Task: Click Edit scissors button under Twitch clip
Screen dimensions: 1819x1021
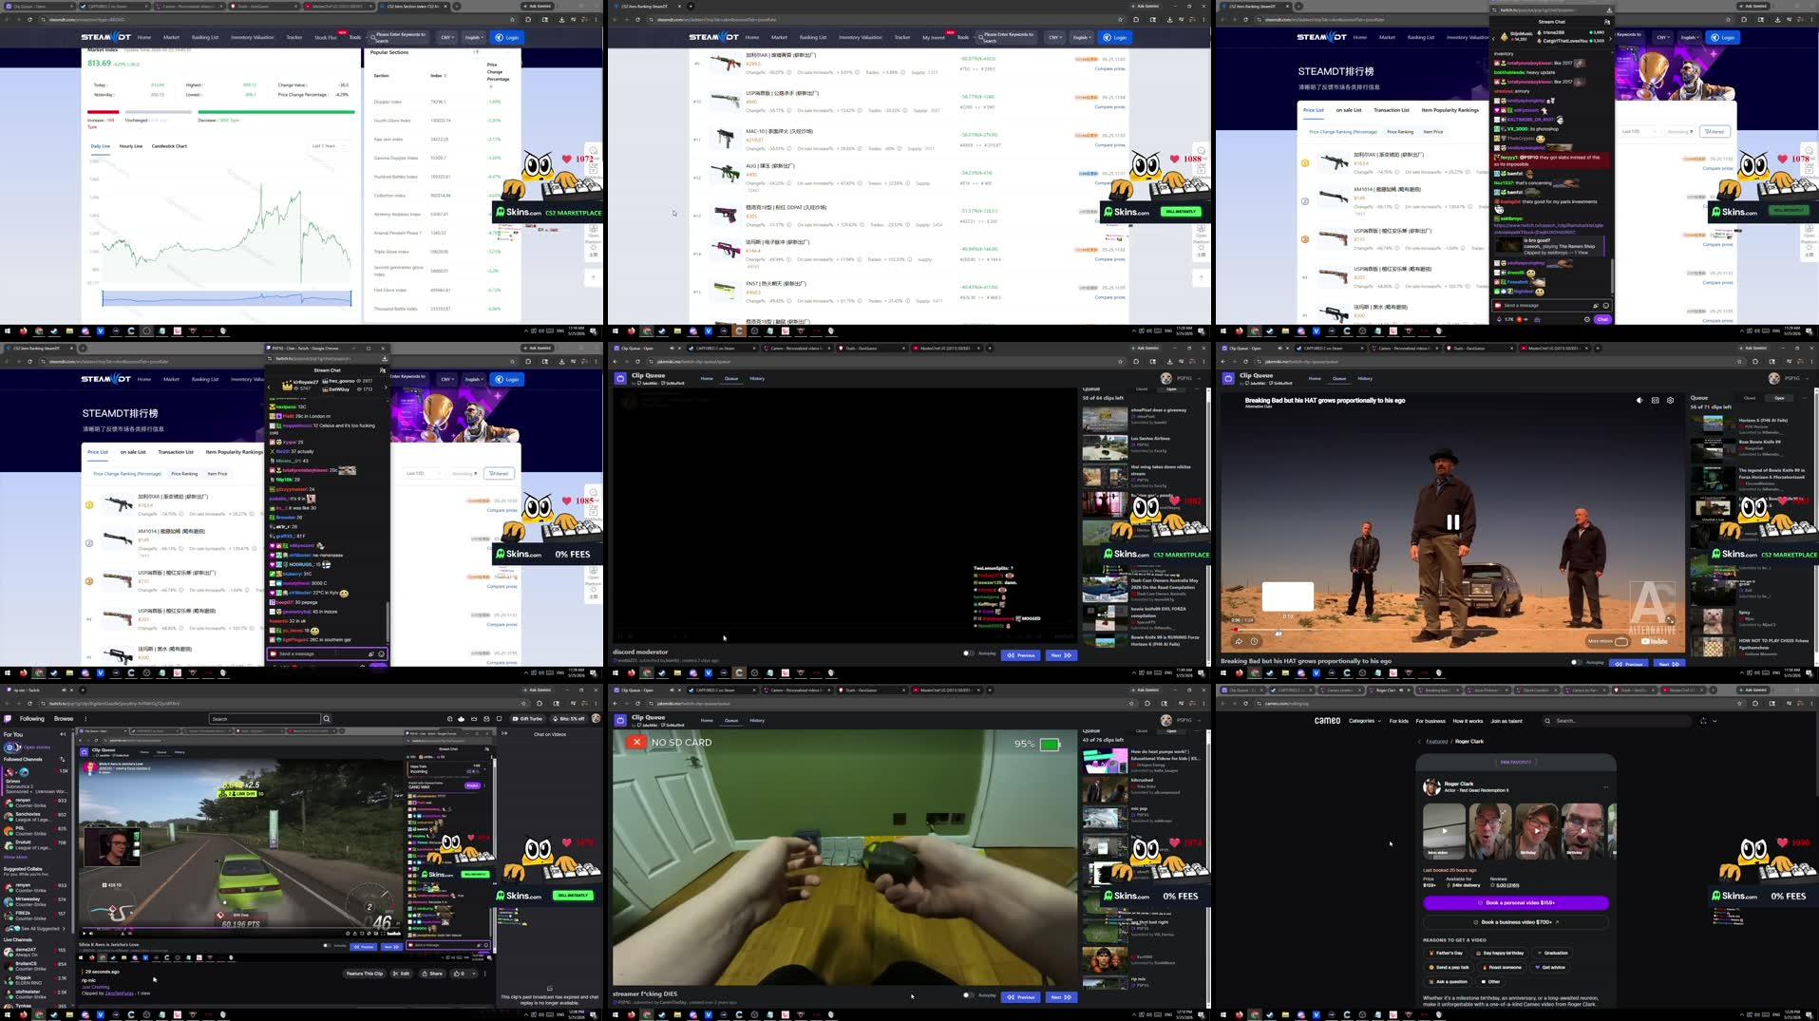Action: click(x=401, y=974)
